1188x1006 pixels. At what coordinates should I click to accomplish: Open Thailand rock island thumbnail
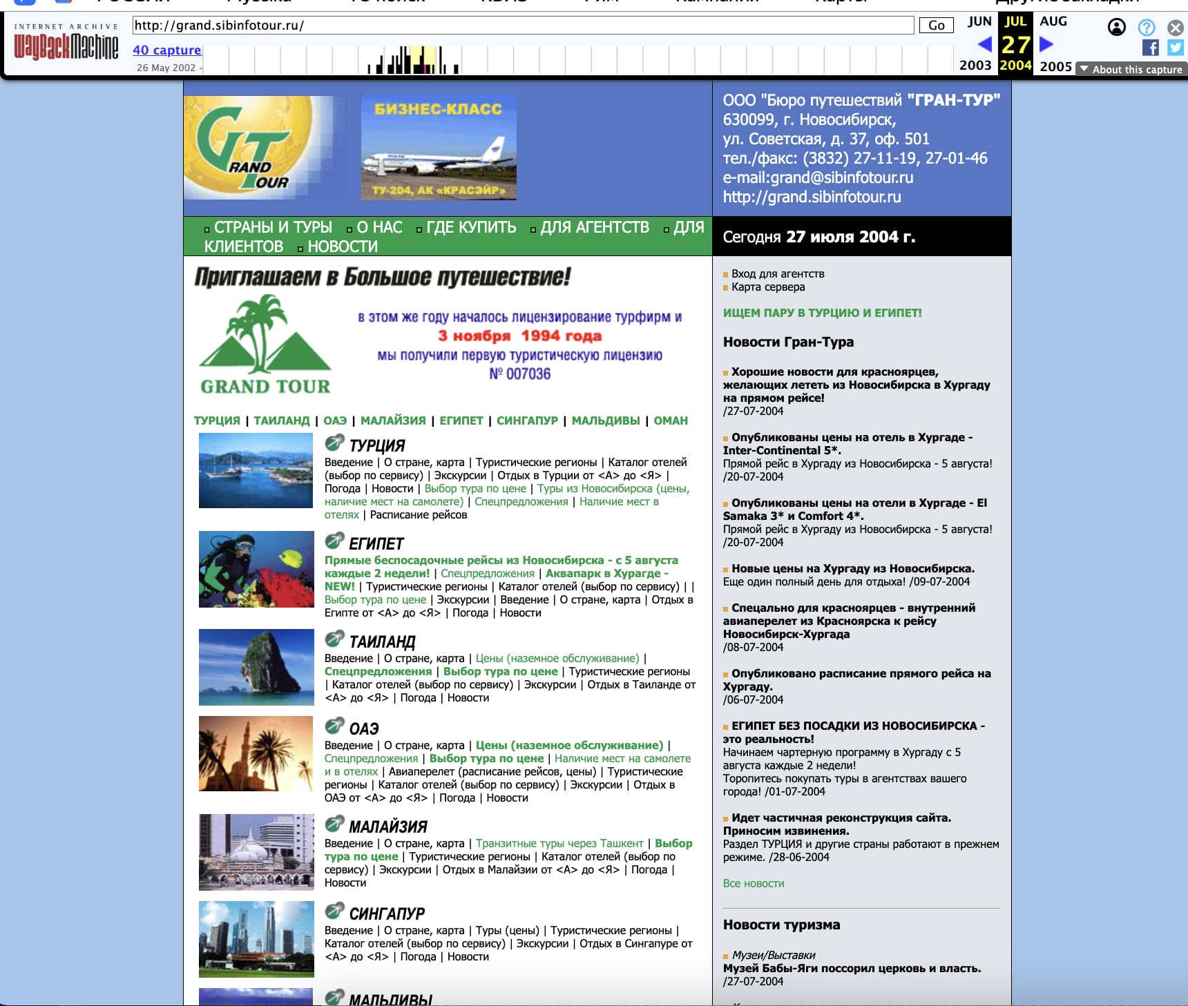click(x=256, y=667)
